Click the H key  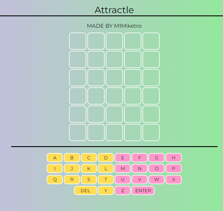tap(174, 158)
